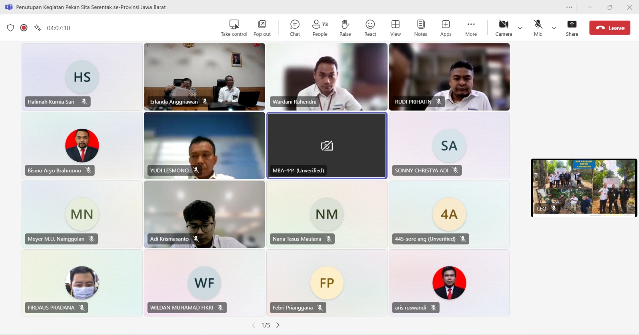
Task: Expand microphone options dropdown arrow
Action: click(554, 28)
